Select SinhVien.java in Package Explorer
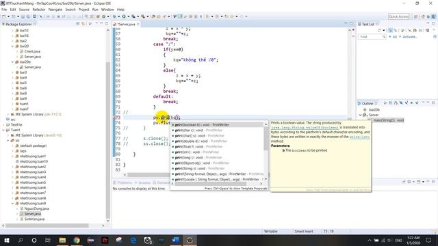 tap(34, 219)
